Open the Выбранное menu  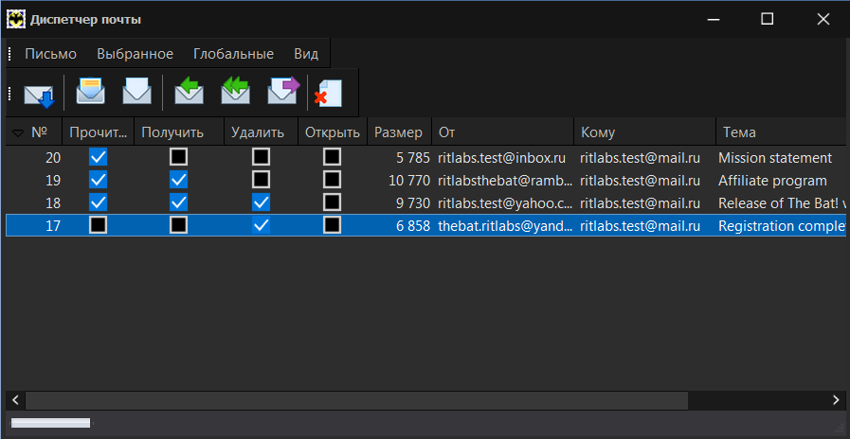point(135,54)
